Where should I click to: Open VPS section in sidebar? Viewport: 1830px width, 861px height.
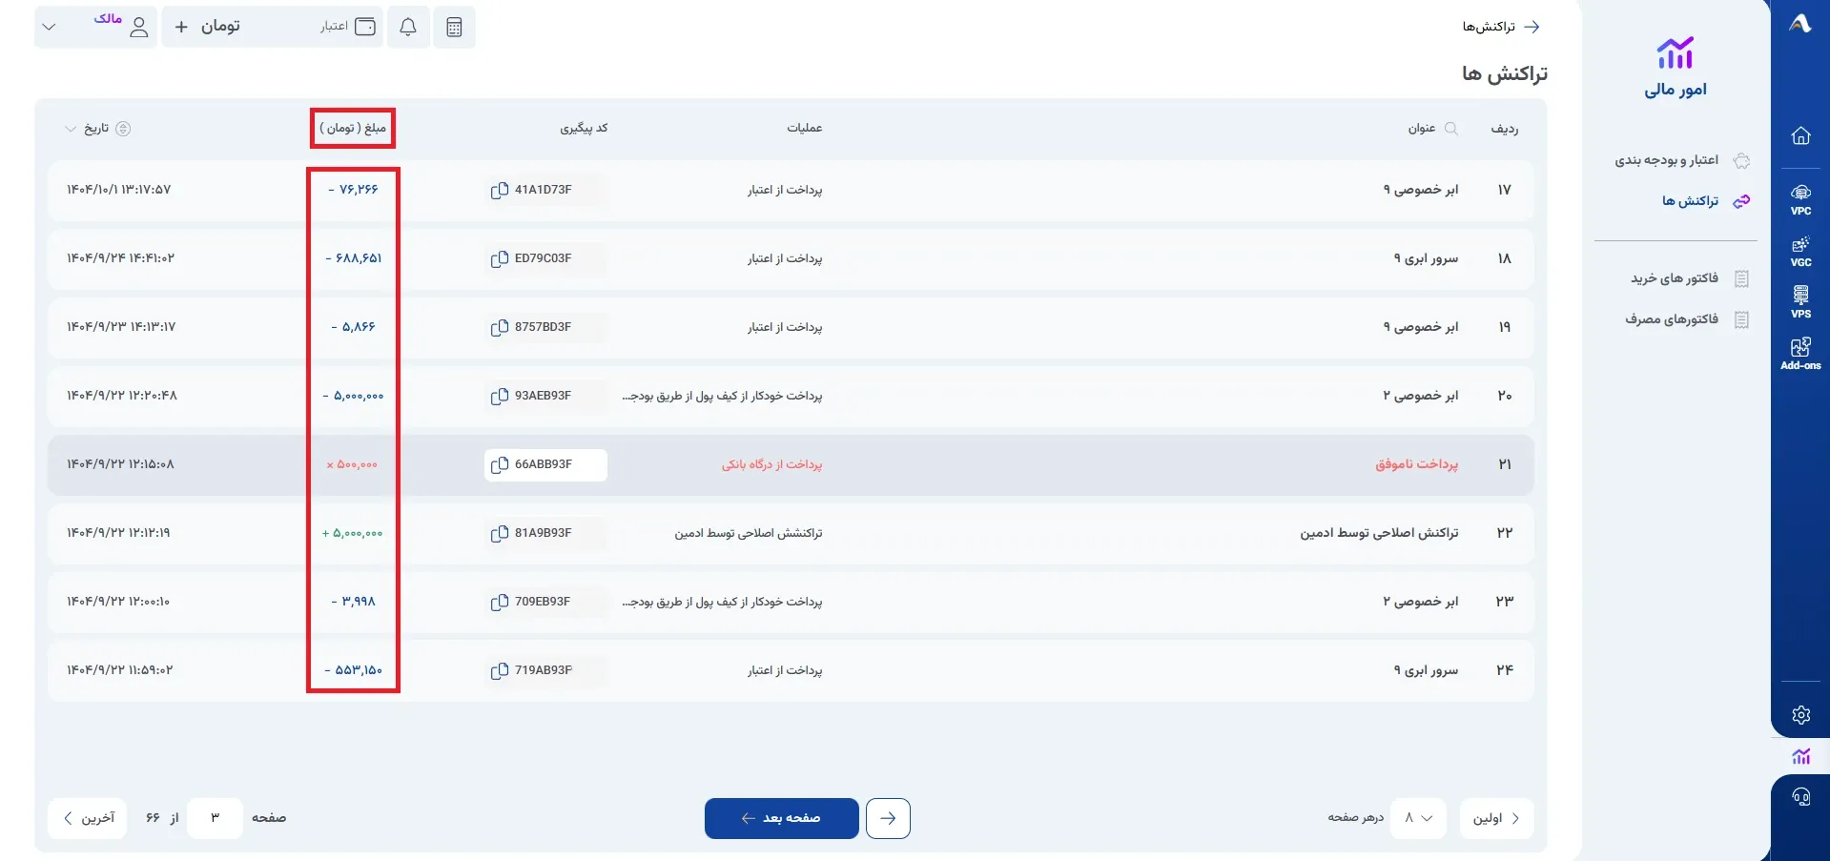[1800, 303]
